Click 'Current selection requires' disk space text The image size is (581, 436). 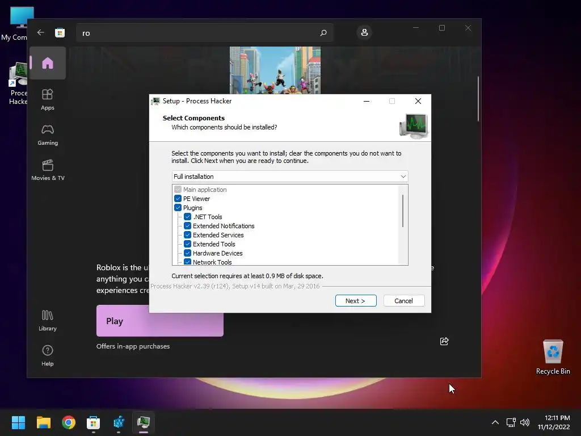247,276
